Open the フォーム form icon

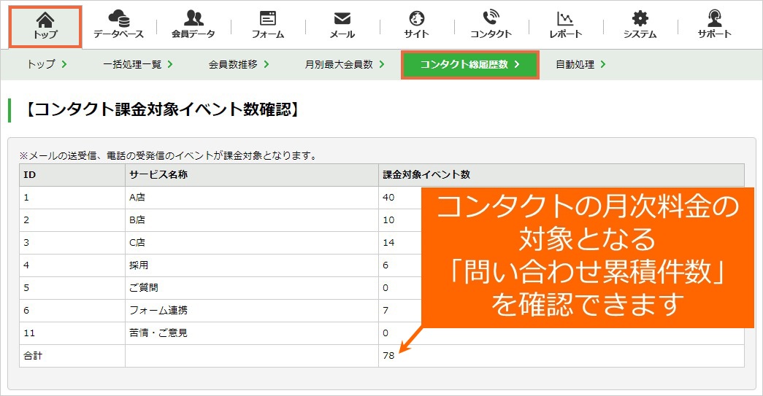point(268,18)
